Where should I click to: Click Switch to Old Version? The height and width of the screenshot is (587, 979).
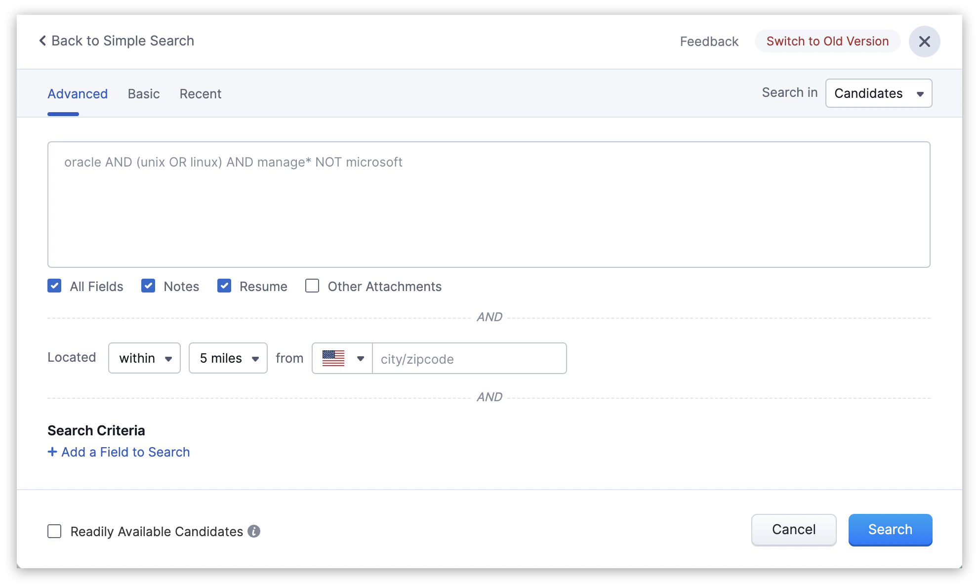point(827,42)
